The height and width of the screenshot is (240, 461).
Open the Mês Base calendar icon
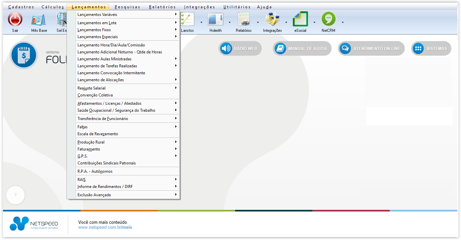[39, 20]
